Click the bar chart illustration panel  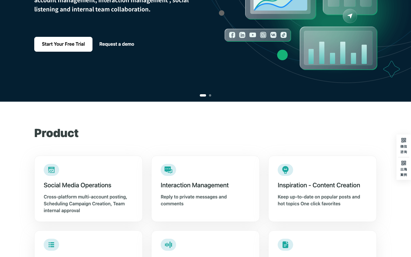pos(339,48)
